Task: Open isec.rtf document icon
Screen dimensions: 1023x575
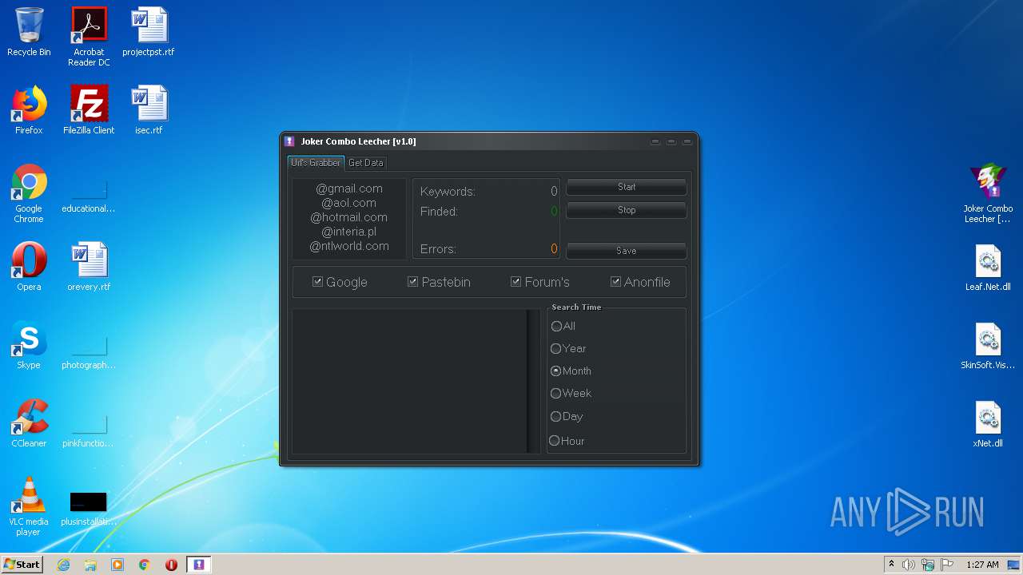Action: click(x=149, y=111)
